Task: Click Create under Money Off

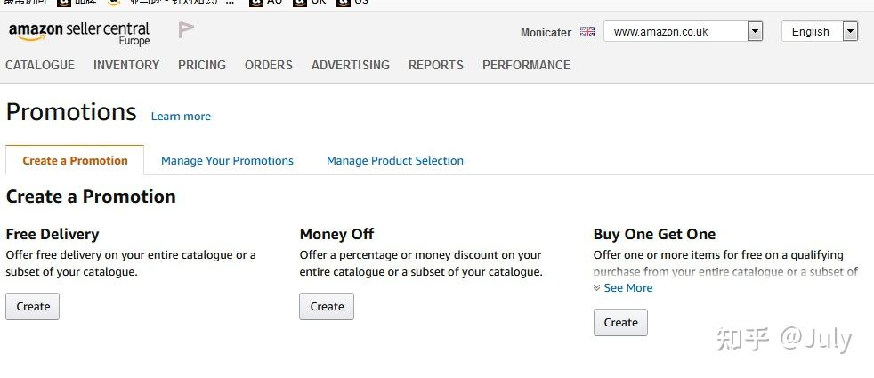Action: click(x=327, y=307)
